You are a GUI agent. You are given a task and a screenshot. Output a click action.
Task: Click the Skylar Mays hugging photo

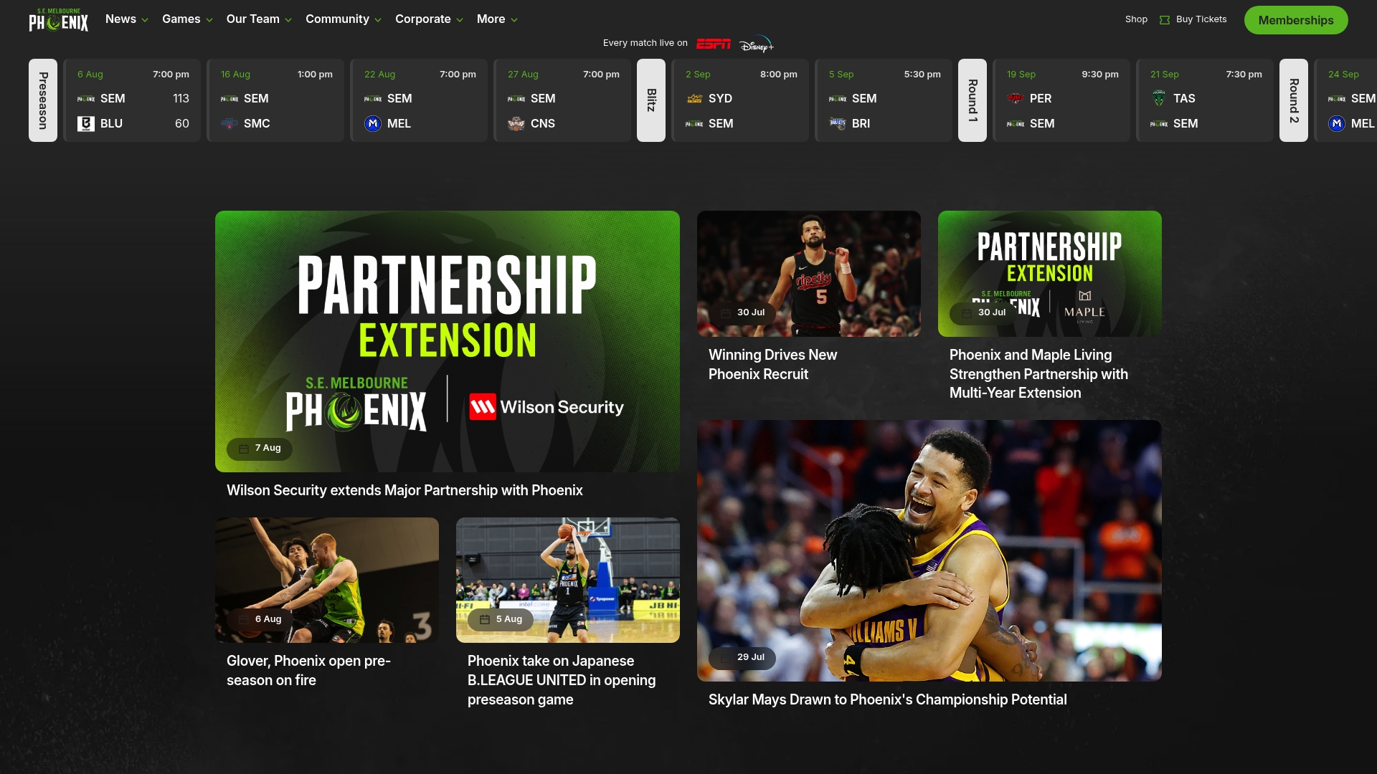tap(929, 550)
